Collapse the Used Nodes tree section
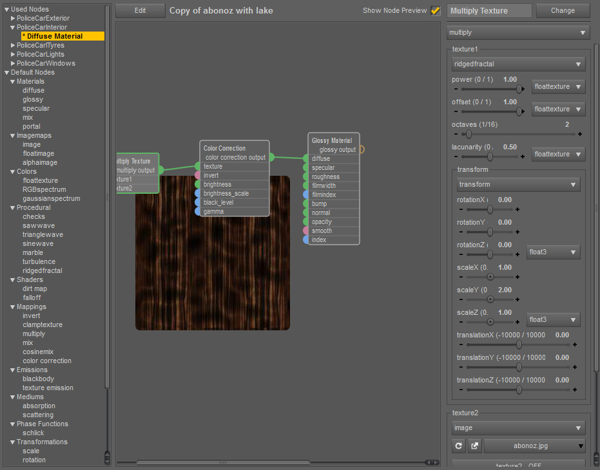Viewport: 600px width, 470px height. pos(6,9)
